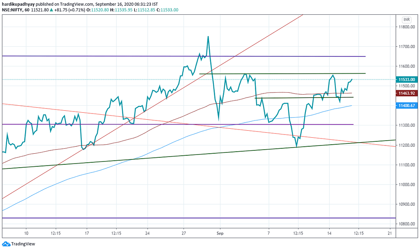Select the 11533.00 current price label
Image resolution: width=420 pixels, height=250 pixels.
coord(406,80)
